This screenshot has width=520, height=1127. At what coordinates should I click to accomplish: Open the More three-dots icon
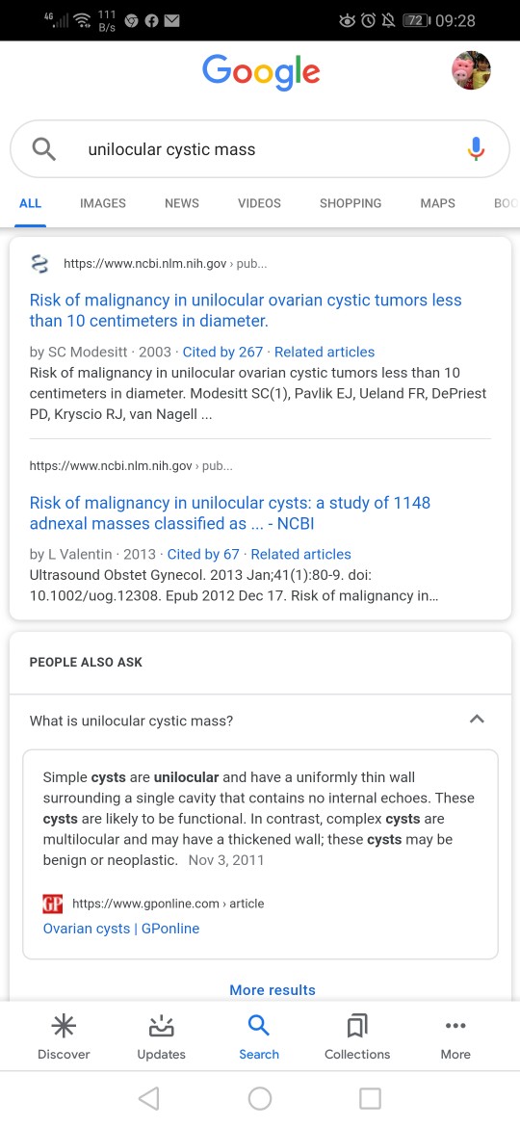tap(455, 1027)
